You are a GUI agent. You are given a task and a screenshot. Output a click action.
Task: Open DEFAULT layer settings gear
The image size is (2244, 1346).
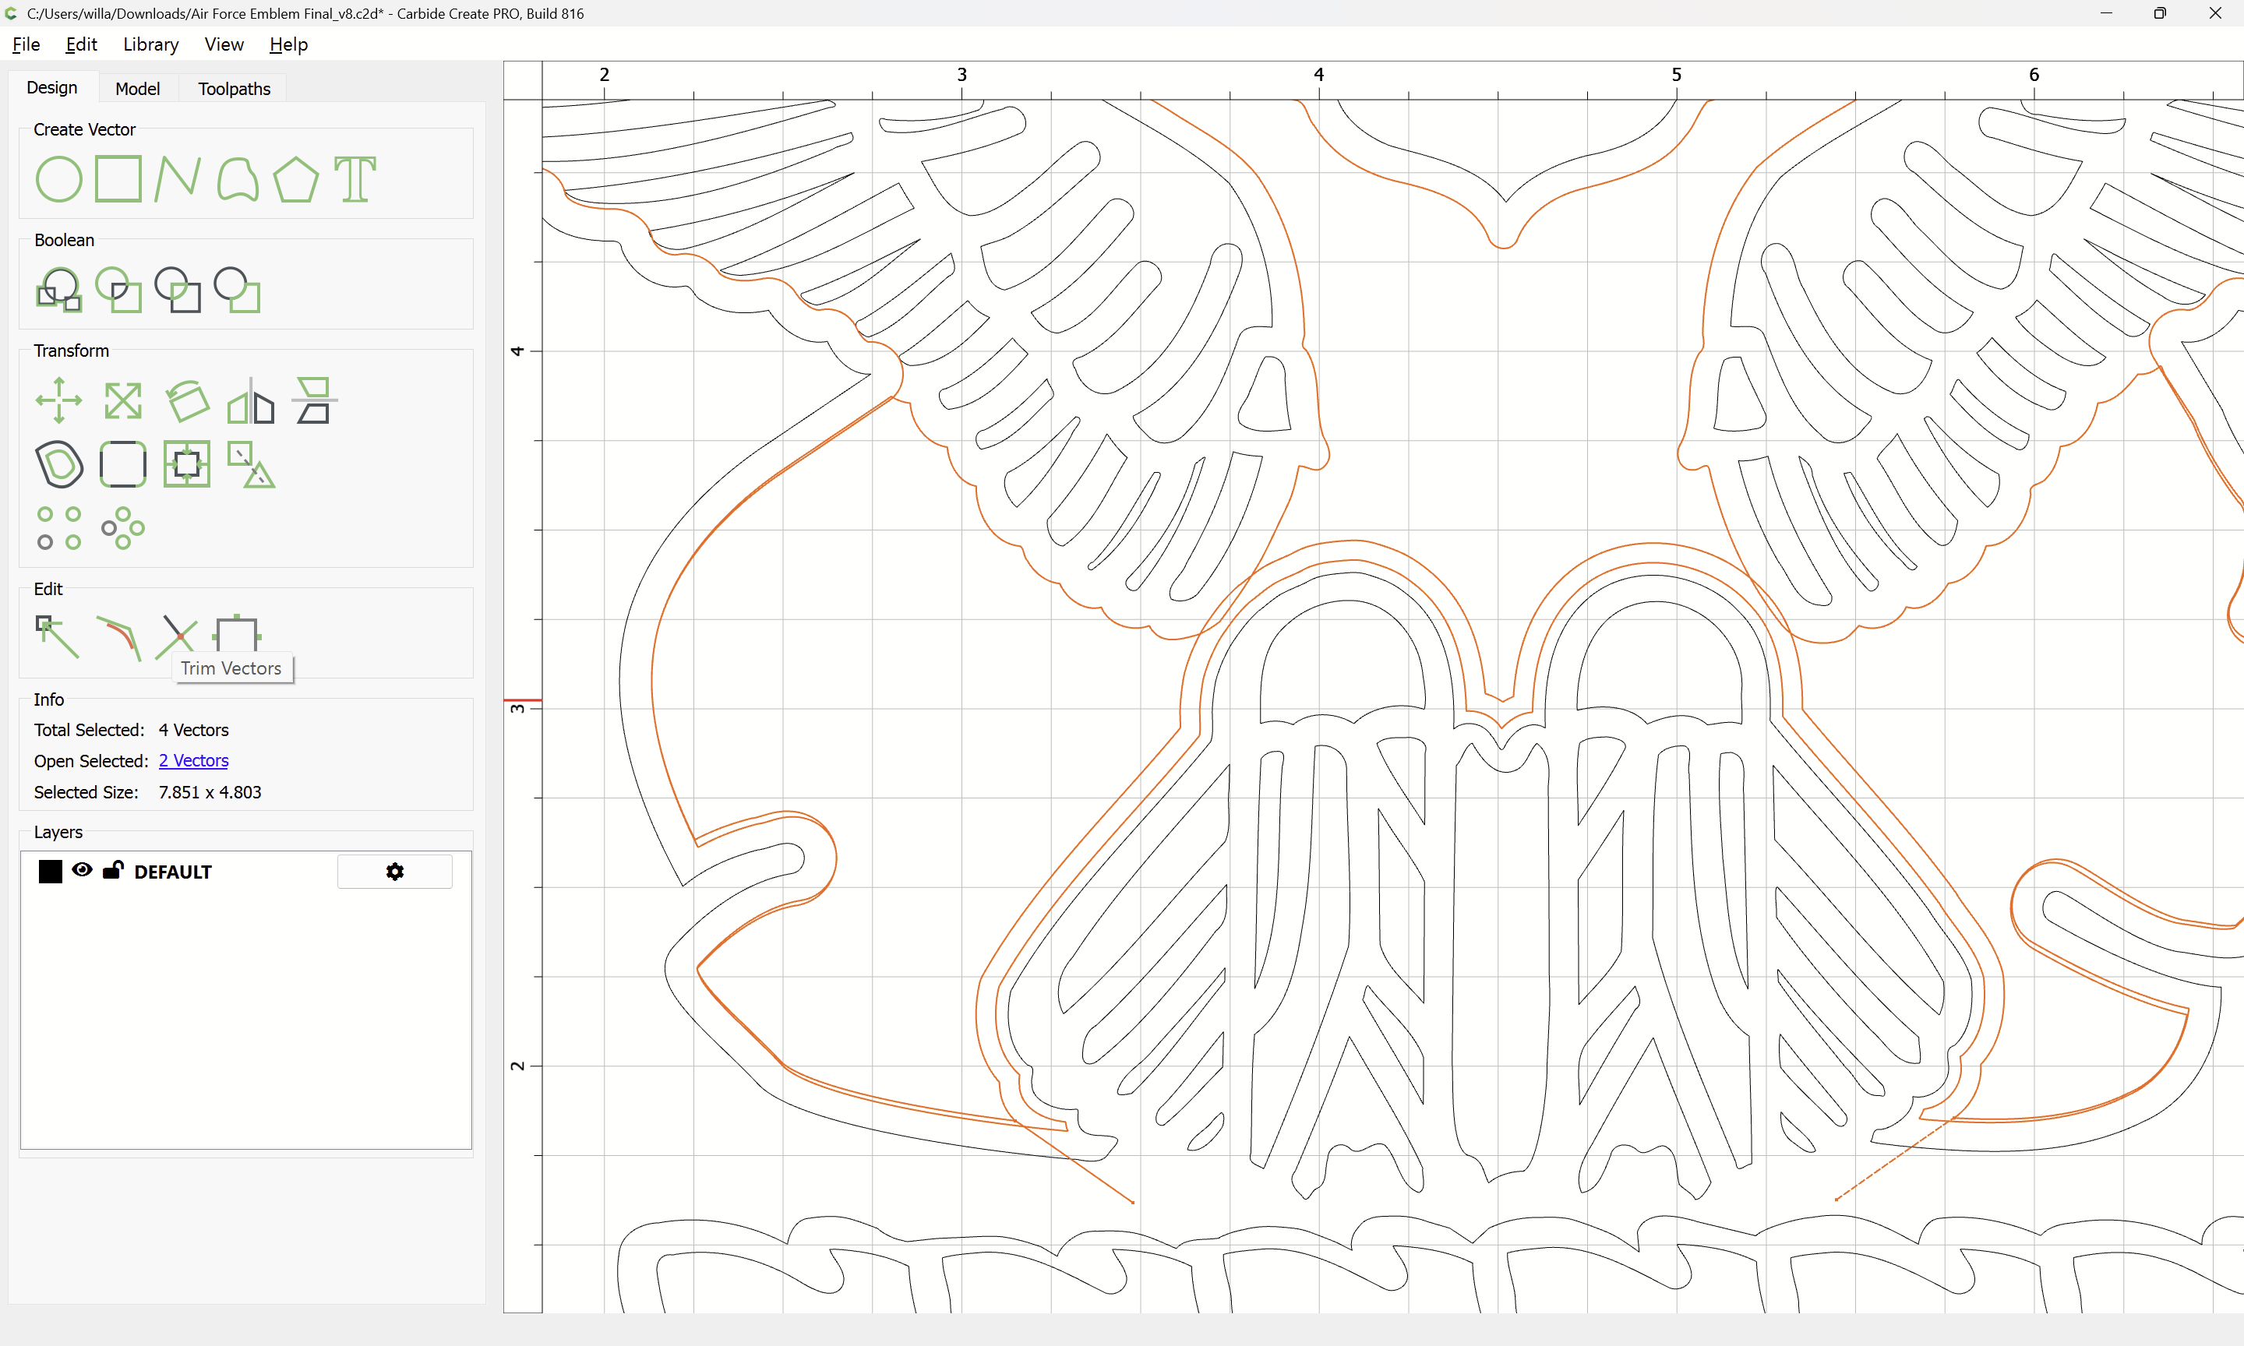click(394, 872)
